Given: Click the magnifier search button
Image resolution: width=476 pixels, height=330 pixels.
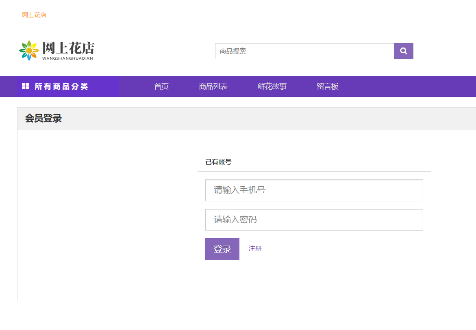Looking at the screenshot, I should (x=404, y=51).
